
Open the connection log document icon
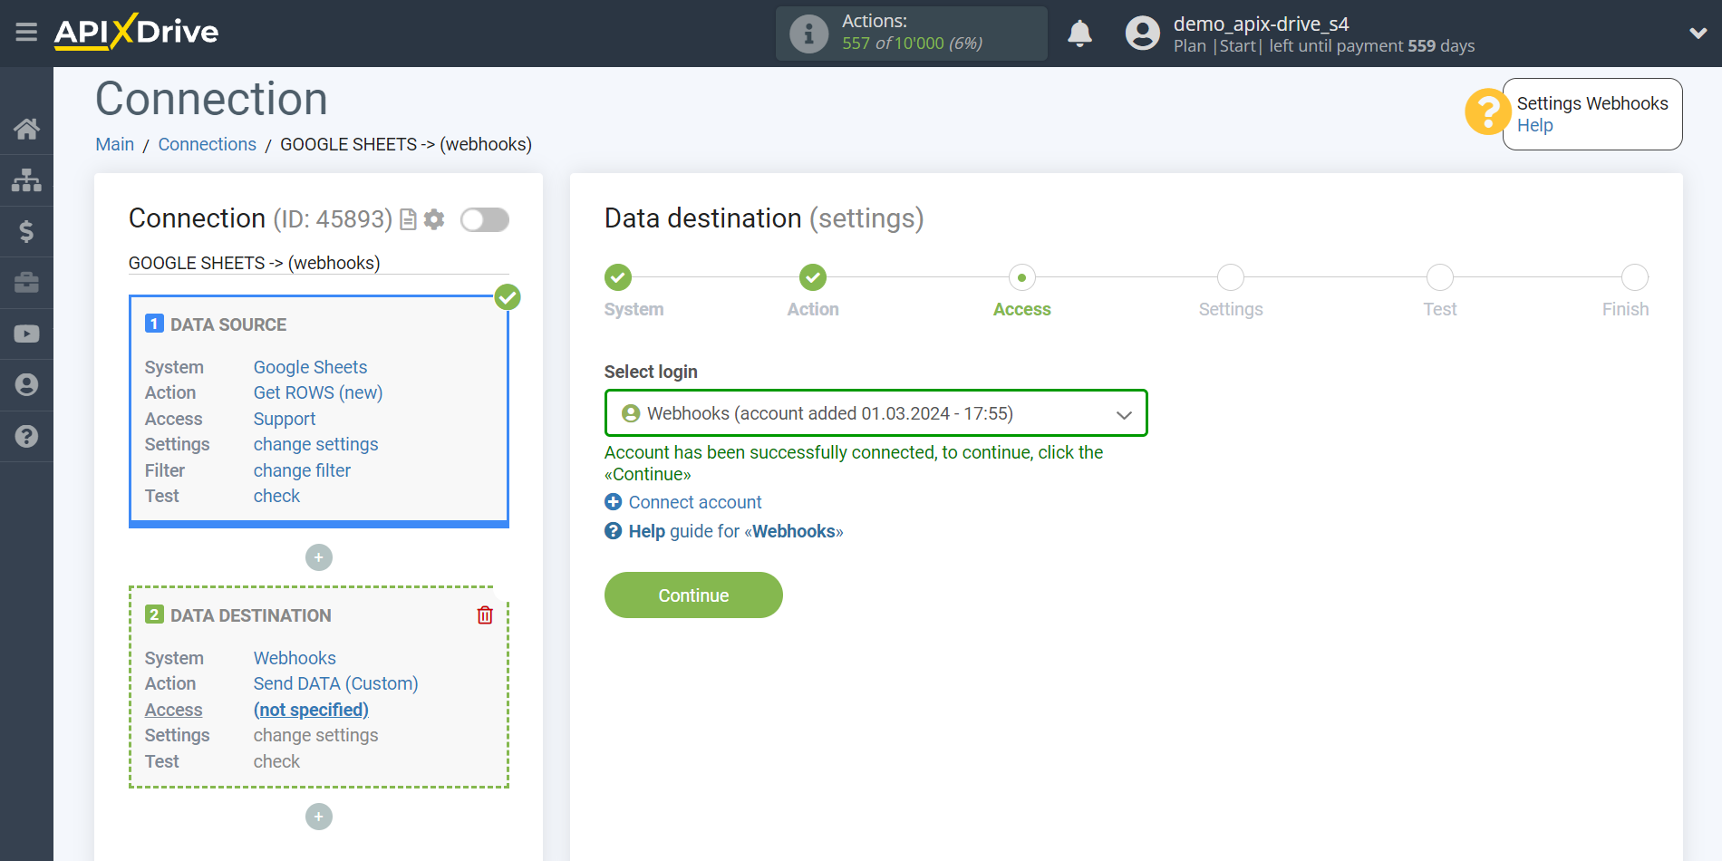[407, 219]
